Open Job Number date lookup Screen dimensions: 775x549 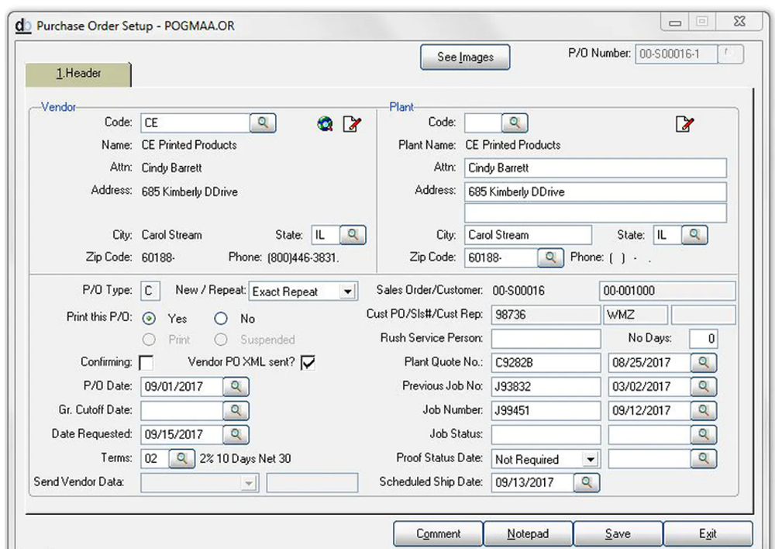pos(704,410)
